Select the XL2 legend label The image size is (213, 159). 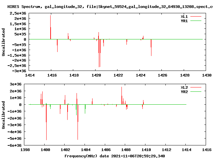click(184, 87)
